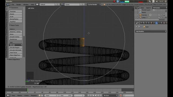Open the outliner editor type selector

pyautogui.click(x=137, y=8)
